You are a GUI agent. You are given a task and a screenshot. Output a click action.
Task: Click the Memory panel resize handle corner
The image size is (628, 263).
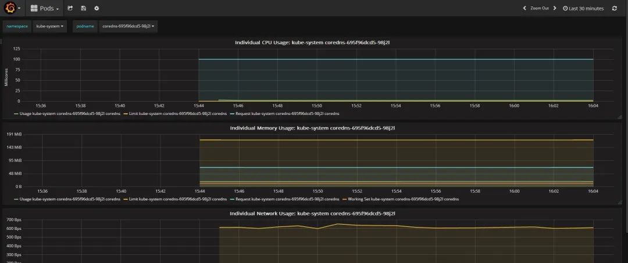coord(620,203)
